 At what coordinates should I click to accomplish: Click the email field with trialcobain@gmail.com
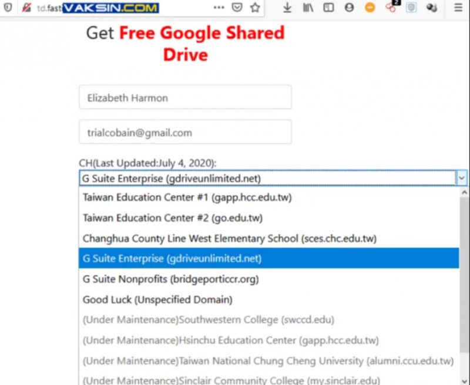[x=185, y=132]
